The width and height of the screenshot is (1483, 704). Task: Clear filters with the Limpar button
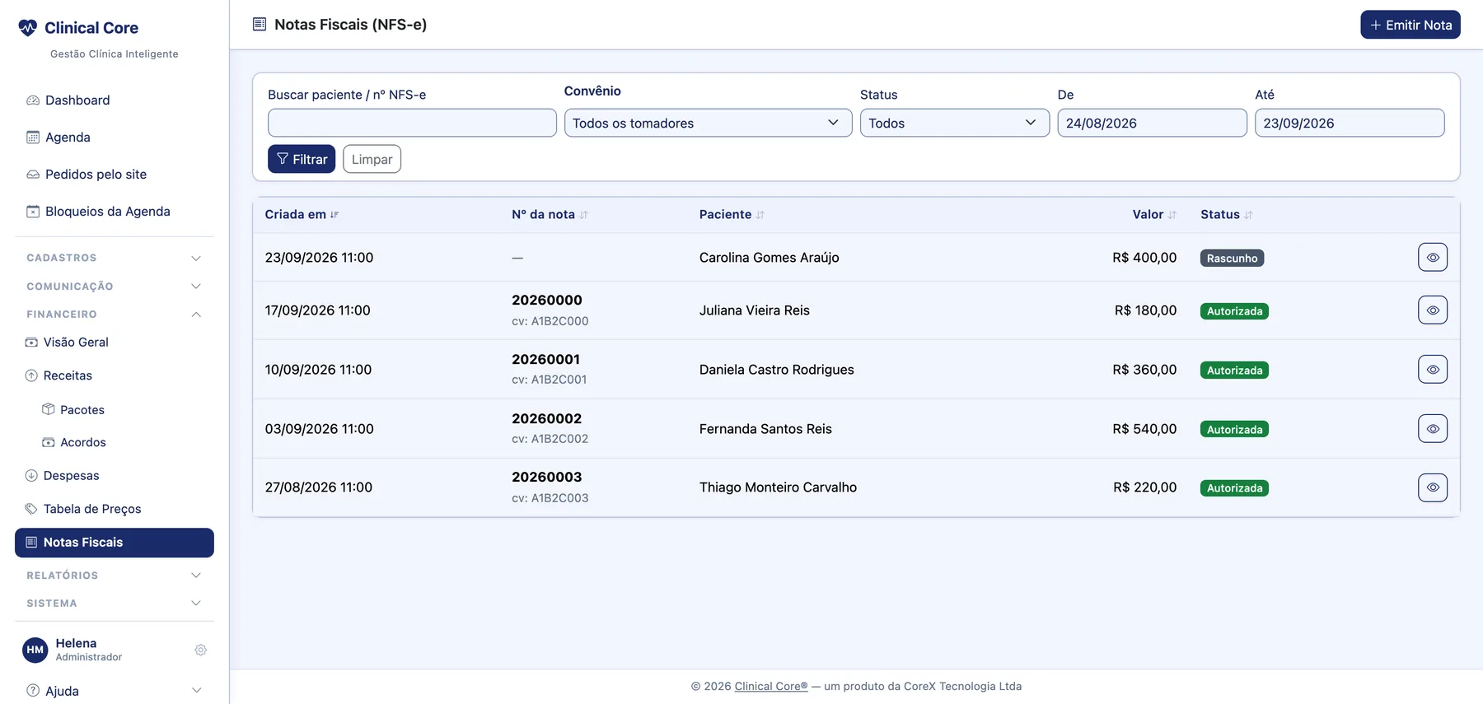[372, 159]
